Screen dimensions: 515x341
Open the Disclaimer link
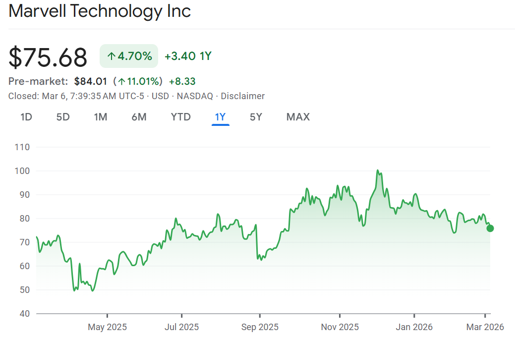[242, 96]
